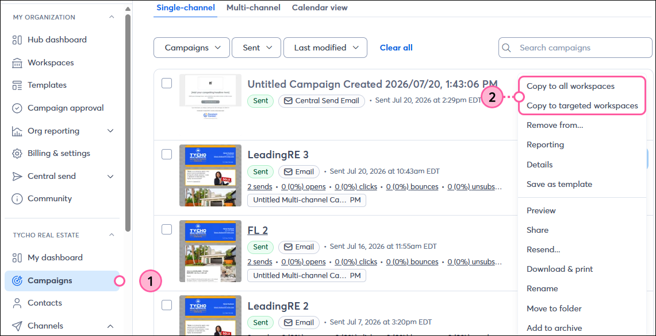This screenshot has height=336, width=656.
Task: Click envelope icon in LeadingRE 2 Email badge
Action: coord(288,322)
